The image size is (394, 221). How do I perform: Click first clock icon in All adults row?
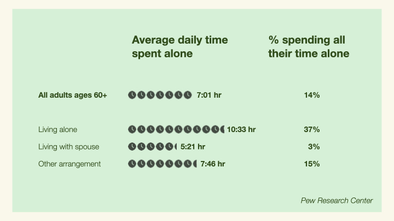tap(132, 95)
